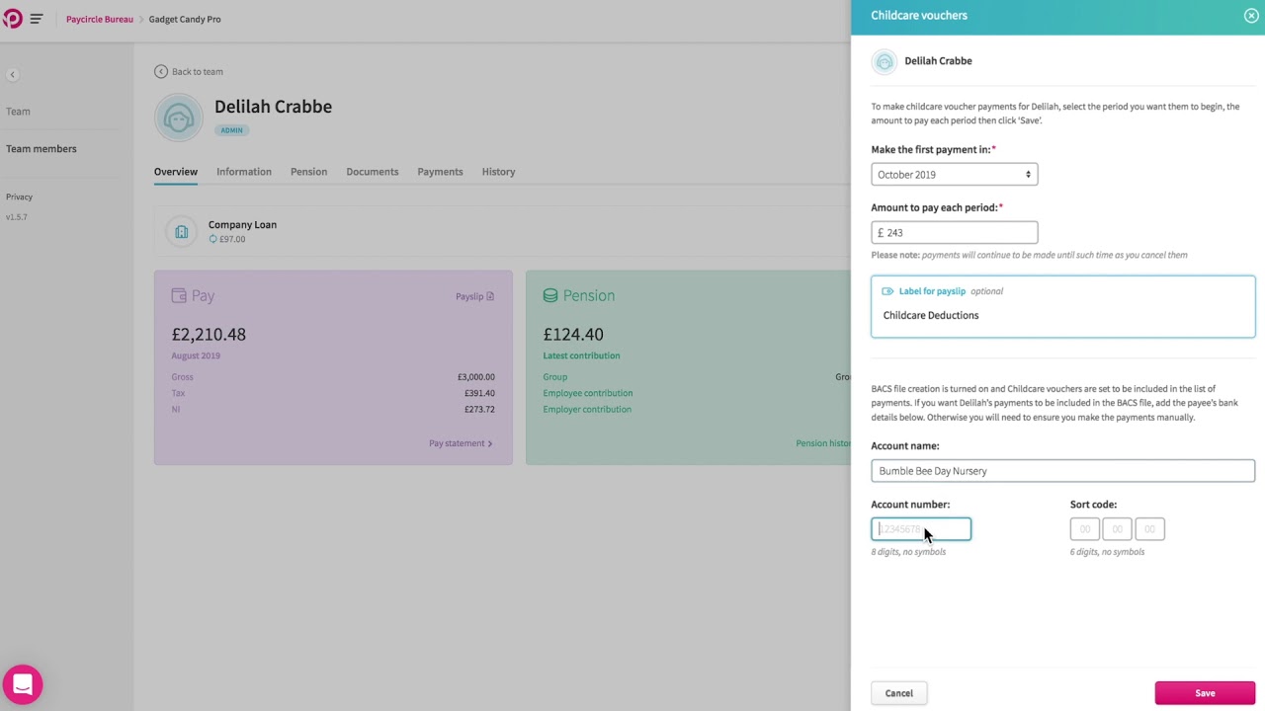
Task: Select the History tab
Action: point(498,172)
